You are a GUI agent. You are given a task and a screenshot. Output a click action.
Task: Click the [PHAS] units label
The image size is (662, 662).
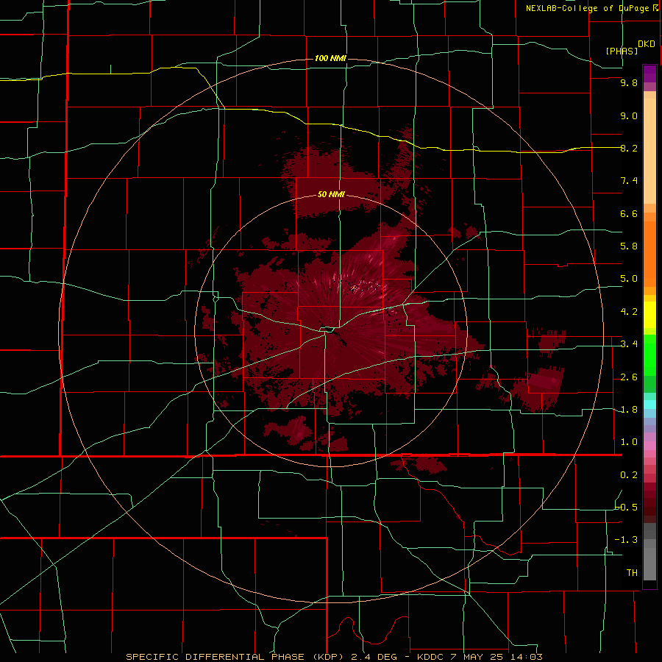pos(622,51)
